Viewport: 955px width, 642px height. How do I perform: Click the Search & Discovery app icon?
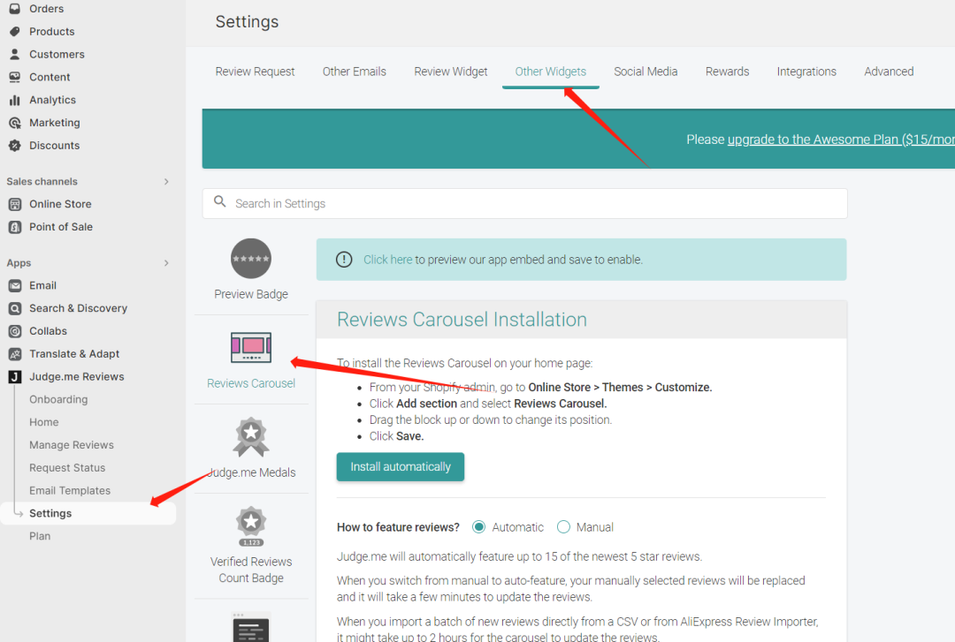point(15,308)
